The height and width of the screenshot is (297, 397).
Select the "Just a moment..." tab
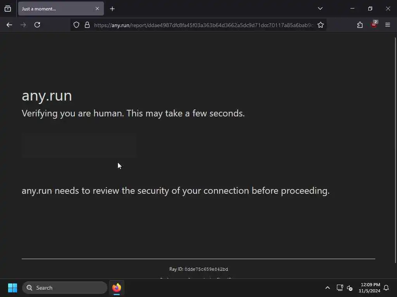[61, 9]
